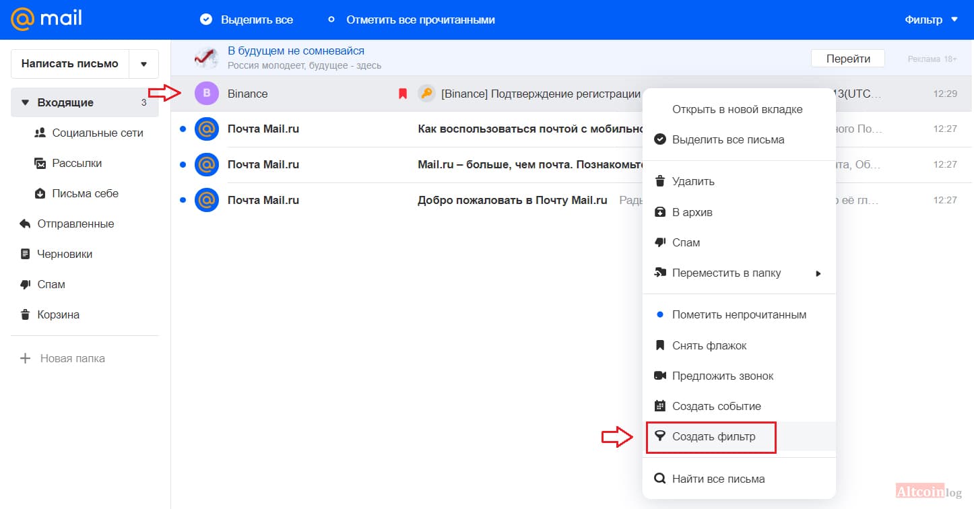Click the Binance sender avatar
Image resolution: width=974 pixels, height=509 pixels.
click(207, 94)
